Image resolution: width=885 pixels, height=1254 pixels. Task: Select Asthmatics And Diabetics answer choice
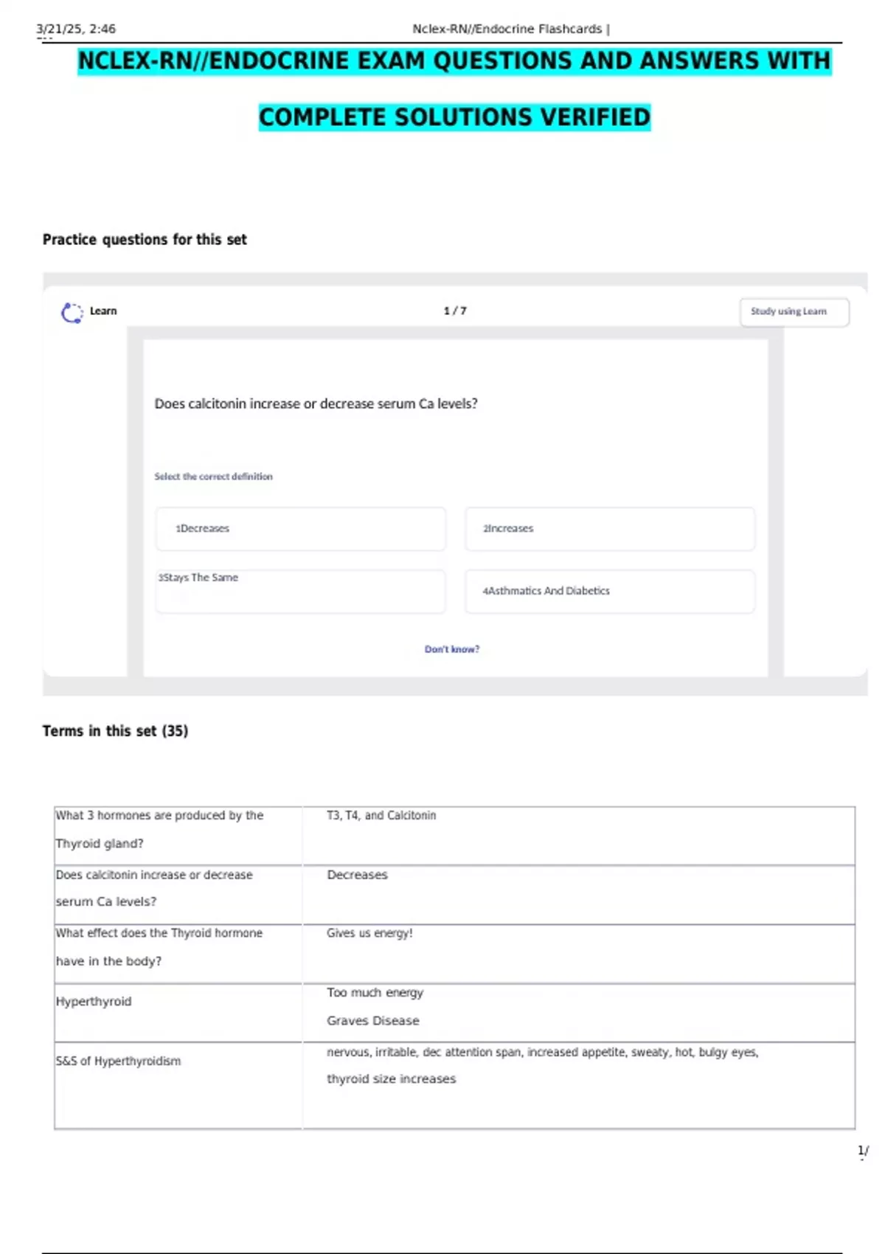point(609,591)
